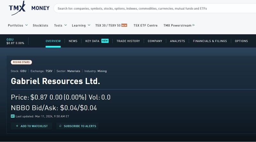Click the GBU ticker symbol in the sub-header
Image resolution: width=256 pixels, height=142 pixels.
(10, 39)
